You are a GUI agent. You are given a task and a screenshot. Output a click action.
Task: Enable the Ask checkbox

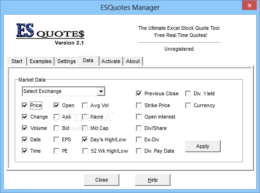point(56,117)
